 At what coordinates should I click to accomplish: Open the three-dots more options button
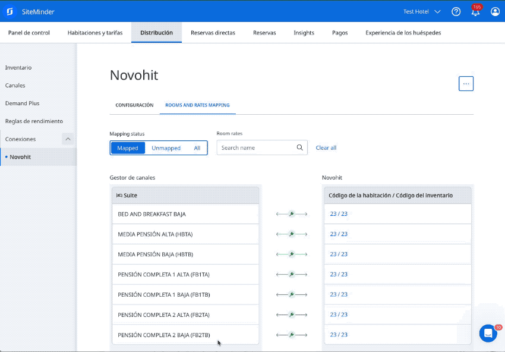click(466, 83)
